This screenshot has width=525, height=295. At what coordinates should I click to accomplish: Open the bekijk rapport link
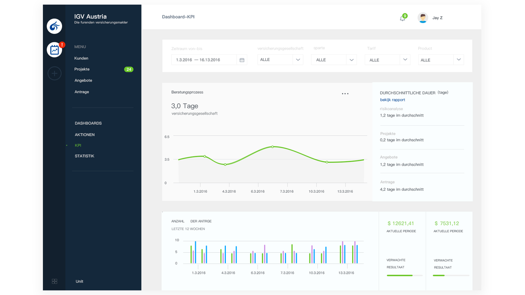(393, 100)
